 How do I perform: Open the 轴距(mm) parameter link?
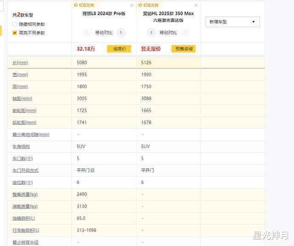tap(23, 99)
